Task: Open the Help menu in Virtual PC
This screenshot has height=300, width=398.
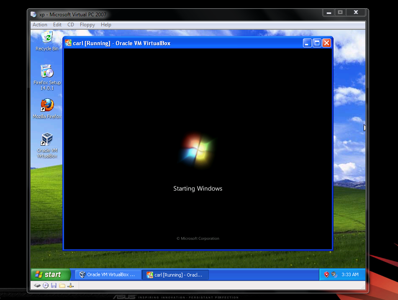Action: [x=106, y=25]
